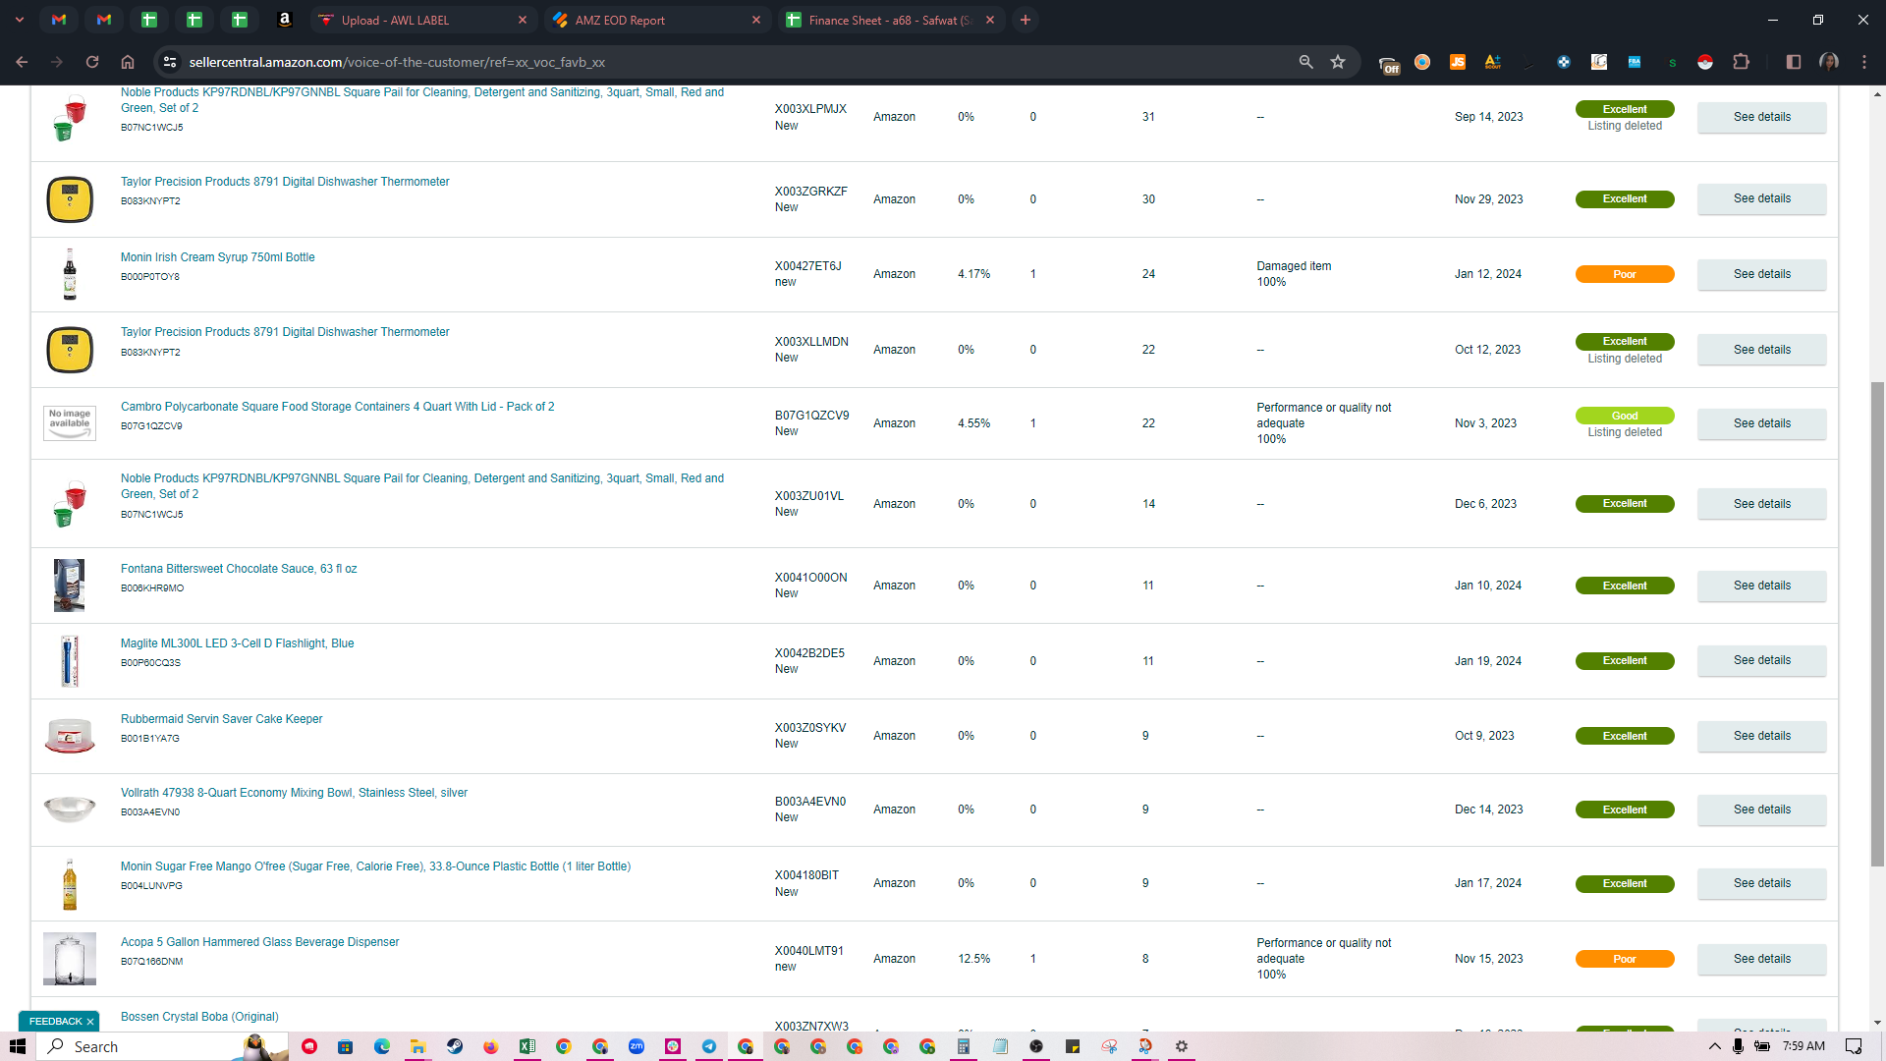Click the Monin Irish Cream bottle thumbnail
Viewport: 1886px width, 1061px height.
[x=70, y=274]
